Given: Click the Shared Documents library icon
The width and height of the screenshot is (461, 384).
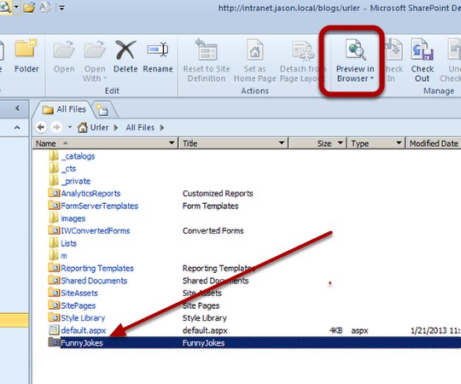Looking at the screenshot, I should [x=54, y=280].
